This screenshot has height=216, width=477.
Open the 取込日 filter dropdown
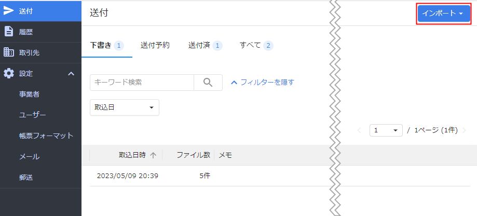(125, 107)
